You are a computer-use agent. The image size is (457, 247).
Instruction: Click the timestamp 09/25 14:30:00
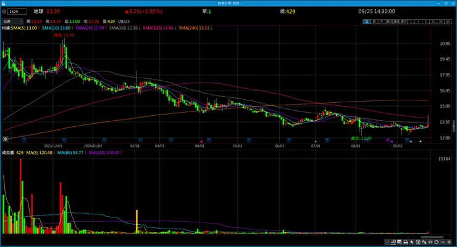(x=377, y=12)
